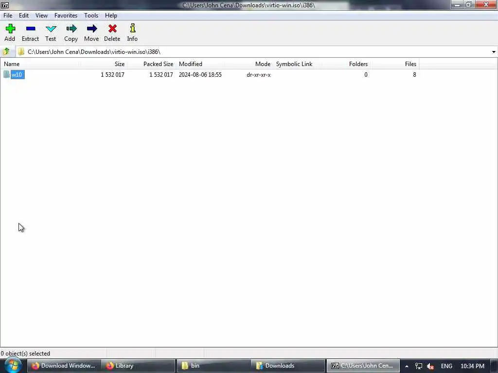Switch to Download Window... Firefox taskbar button

(64, 366)
